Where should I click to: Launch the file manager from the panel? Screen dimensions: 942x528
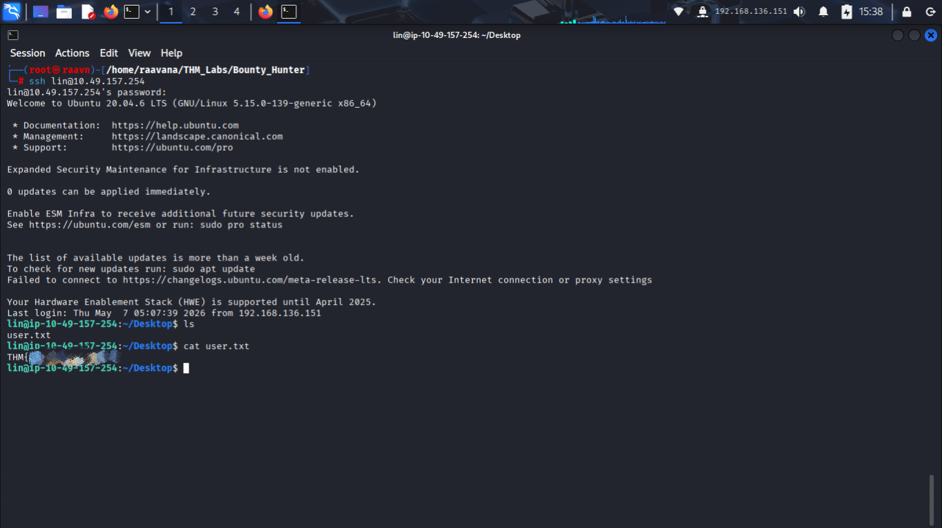coord(64,12)
